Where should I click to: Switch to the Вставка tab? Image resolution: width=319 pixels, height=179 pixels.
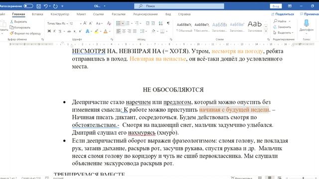tap(37, 14)
